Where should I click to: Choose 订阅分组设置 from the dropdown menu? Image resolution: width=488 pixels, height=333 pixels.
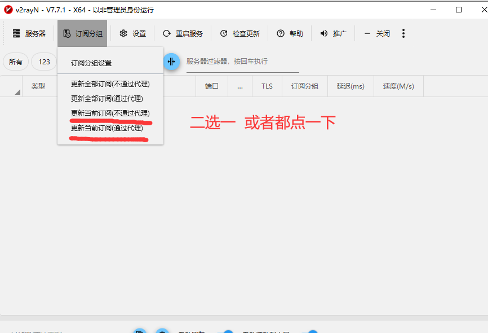coord(91,63)
